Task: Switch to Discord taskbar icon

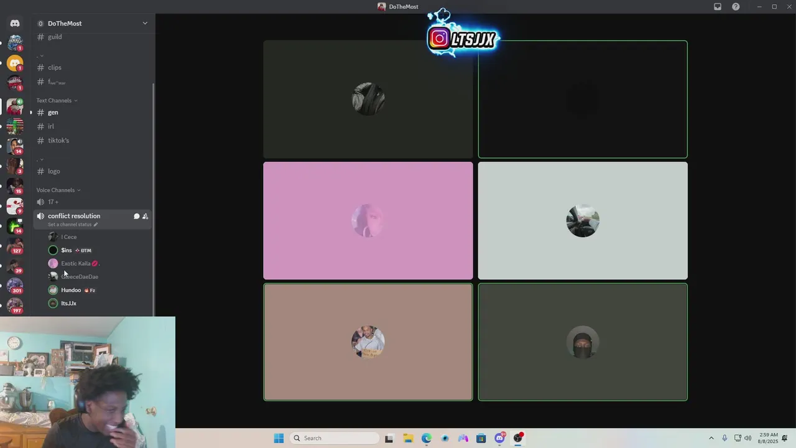Action: pos(499,438)
